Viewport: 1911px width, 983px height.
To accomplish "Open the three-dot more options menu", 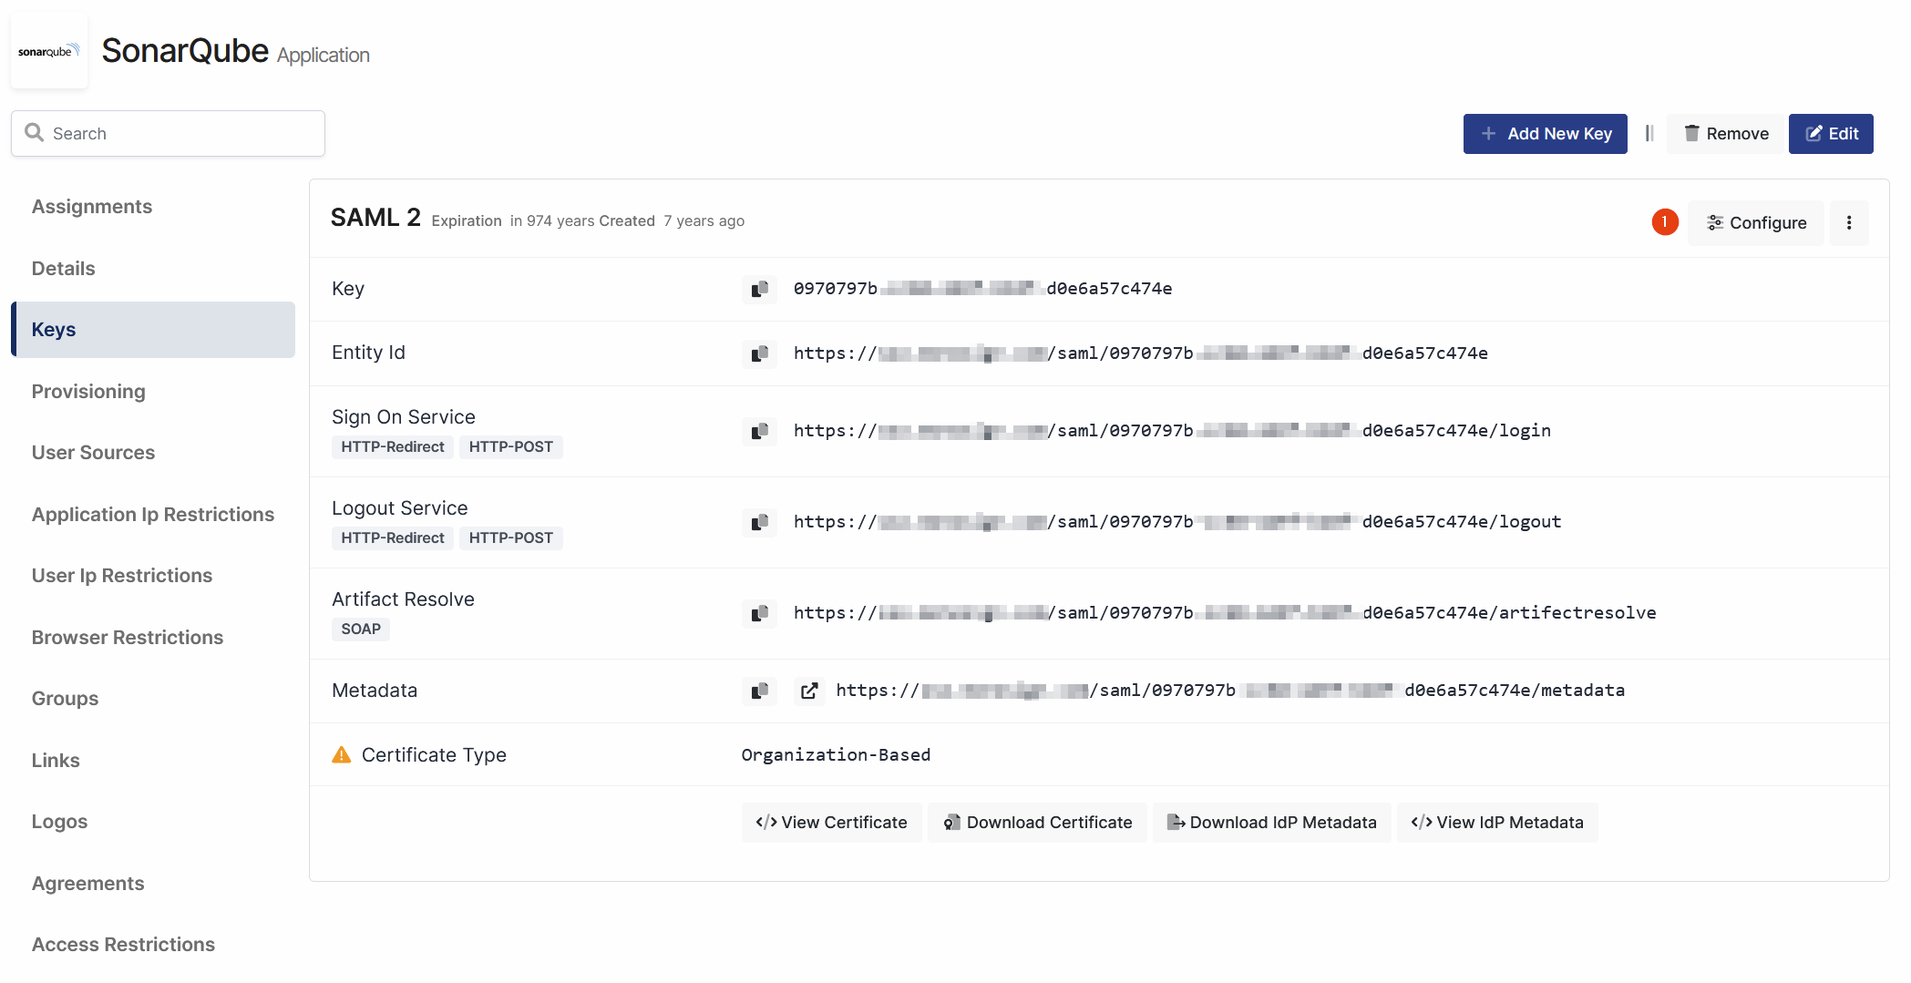I will 1849,223.
